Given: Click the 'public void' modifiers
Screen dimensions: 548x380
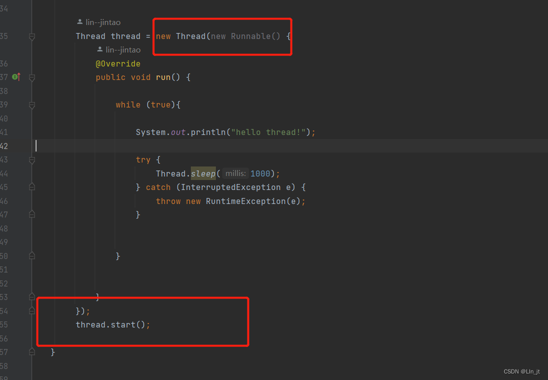Looking at the screenshot, I should click(x=123, y=77).
